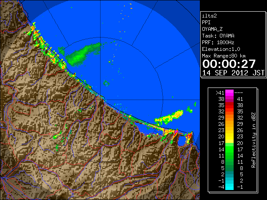The width and height of the screenshot is (267, 200).
Task: Click the 'Max Range:80 km' text
Action: [224, 56]
